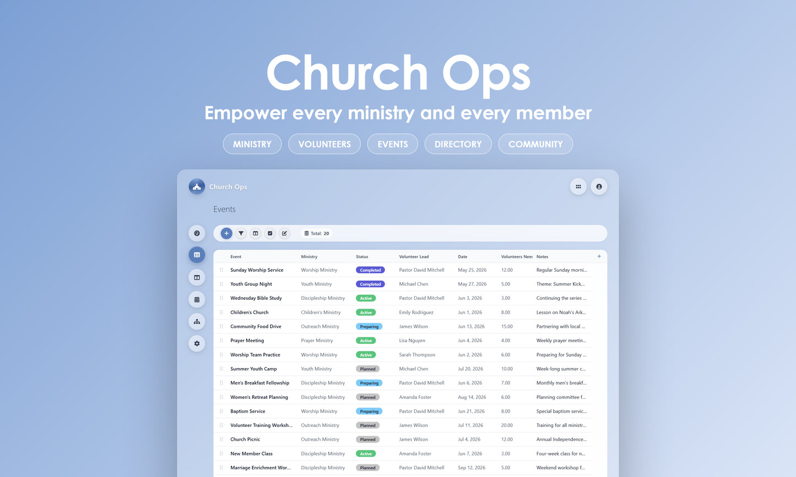Open the Sunday Worship Service event

tap(257, 270)
